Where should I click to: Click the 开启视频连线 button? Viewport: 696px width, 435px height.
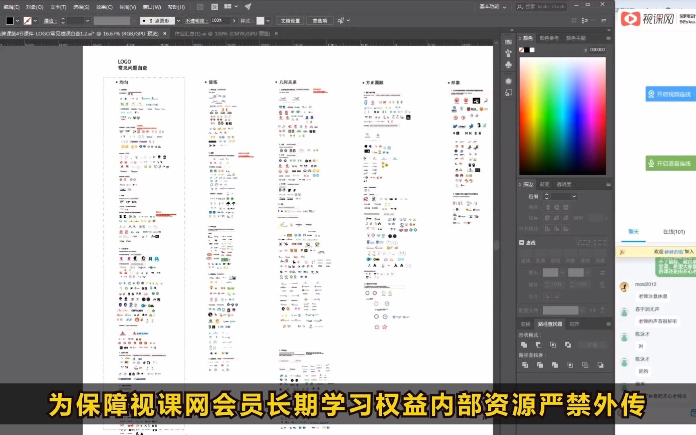point(670,94)
